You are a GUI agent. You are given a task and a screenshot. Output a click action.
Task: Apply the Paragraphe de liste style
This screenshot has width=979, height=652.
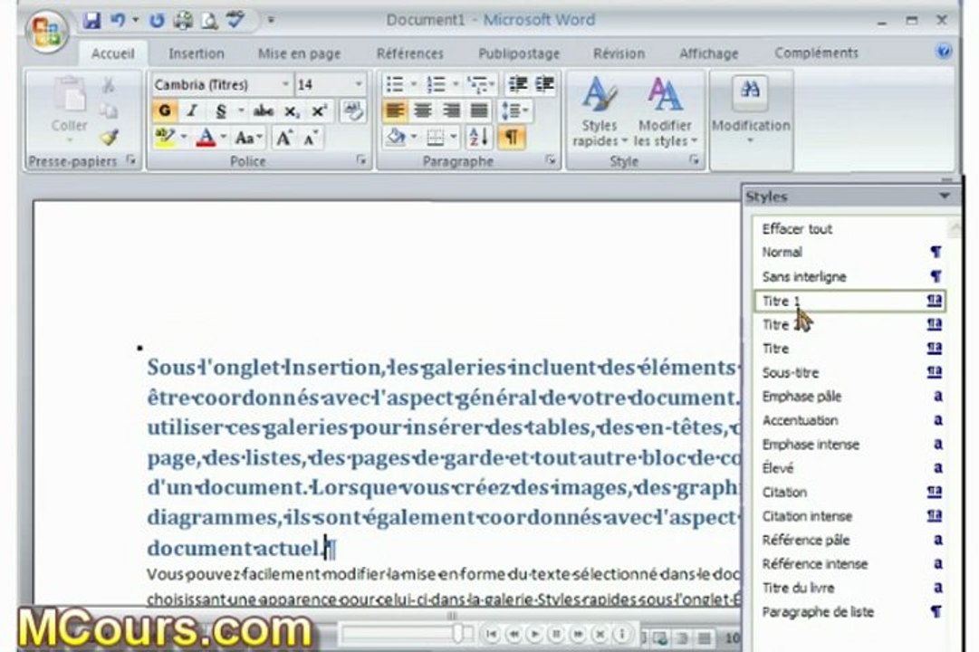(849, 612)
